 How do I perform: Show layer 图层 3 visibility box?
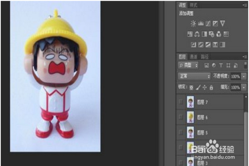click(181, 163)
